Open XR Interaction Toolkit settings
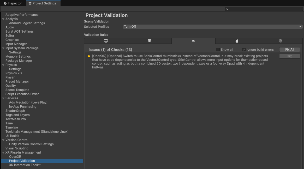 click(25, 165)
